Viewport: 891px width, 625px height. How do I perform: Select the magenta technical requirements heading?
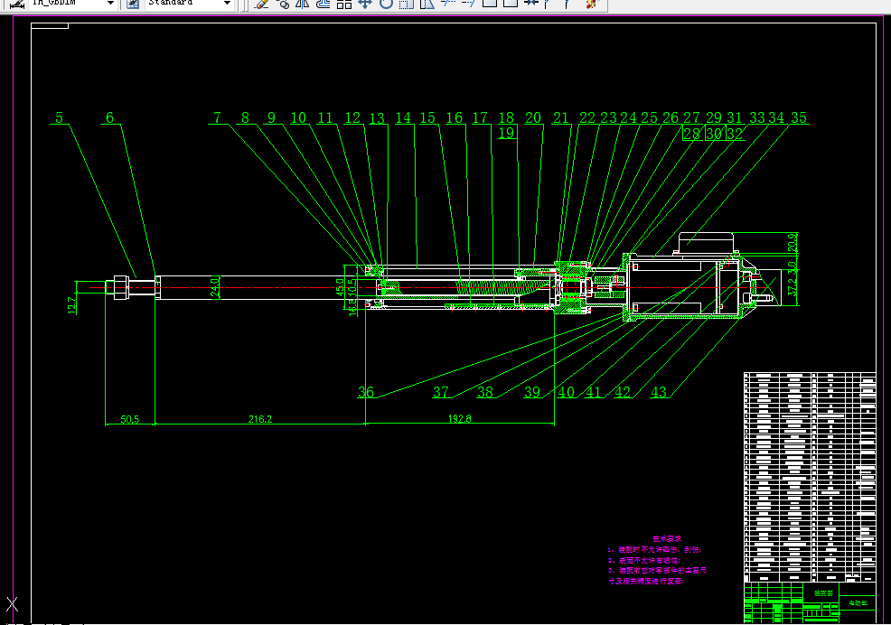[667, 538]
